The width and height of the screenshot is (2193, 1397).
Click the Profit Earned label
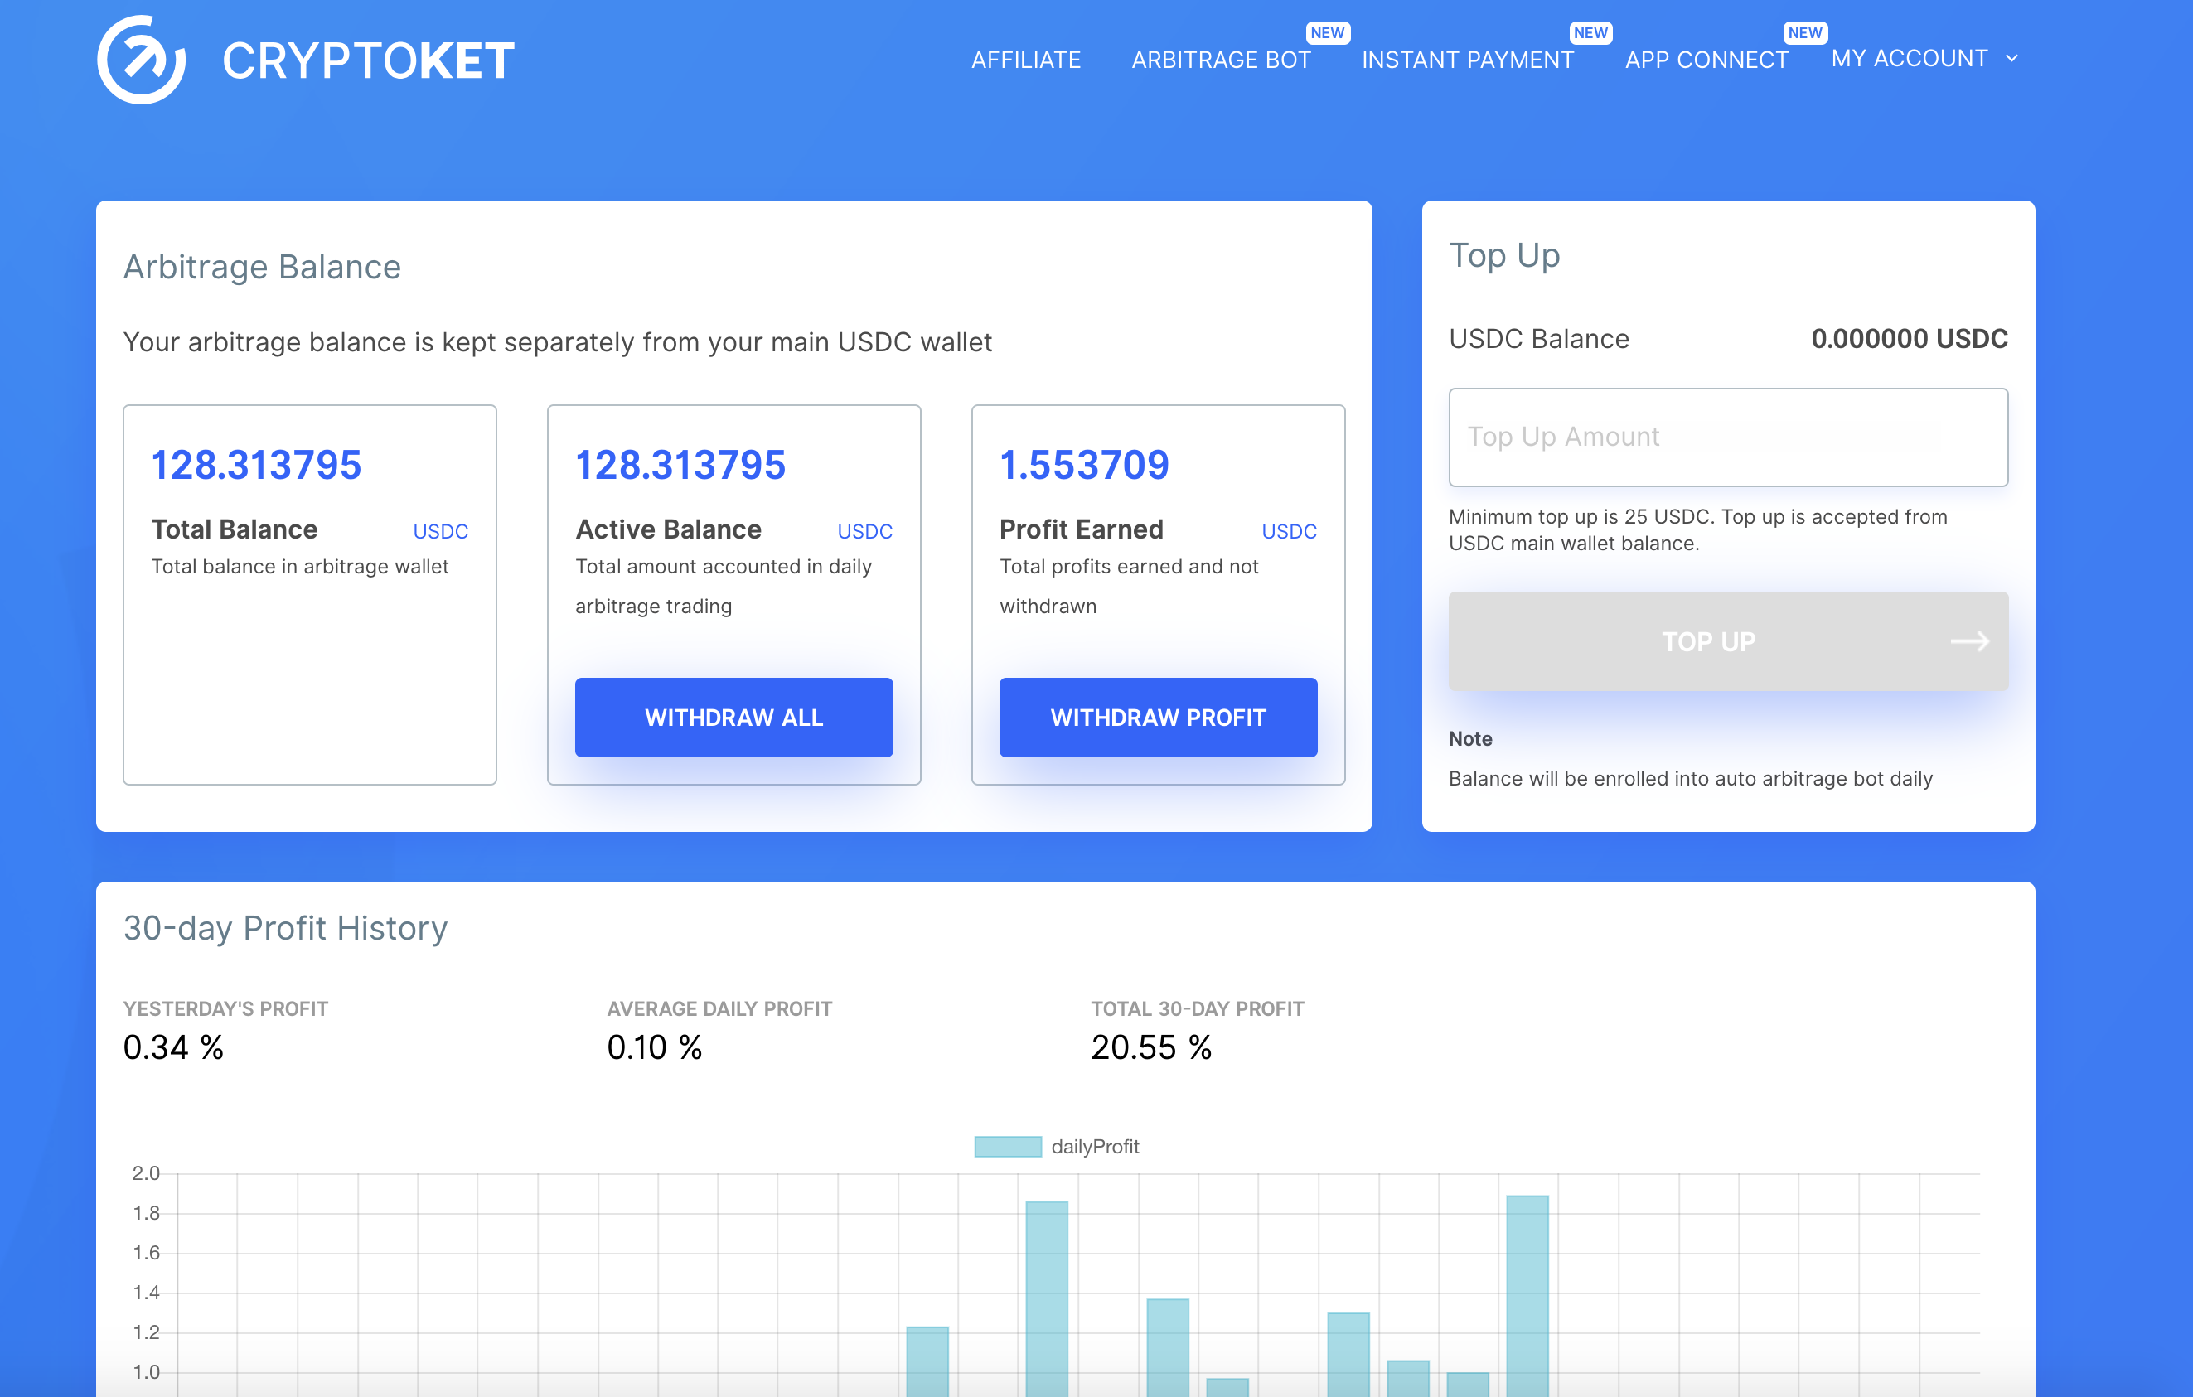(x=1081, y=529)
